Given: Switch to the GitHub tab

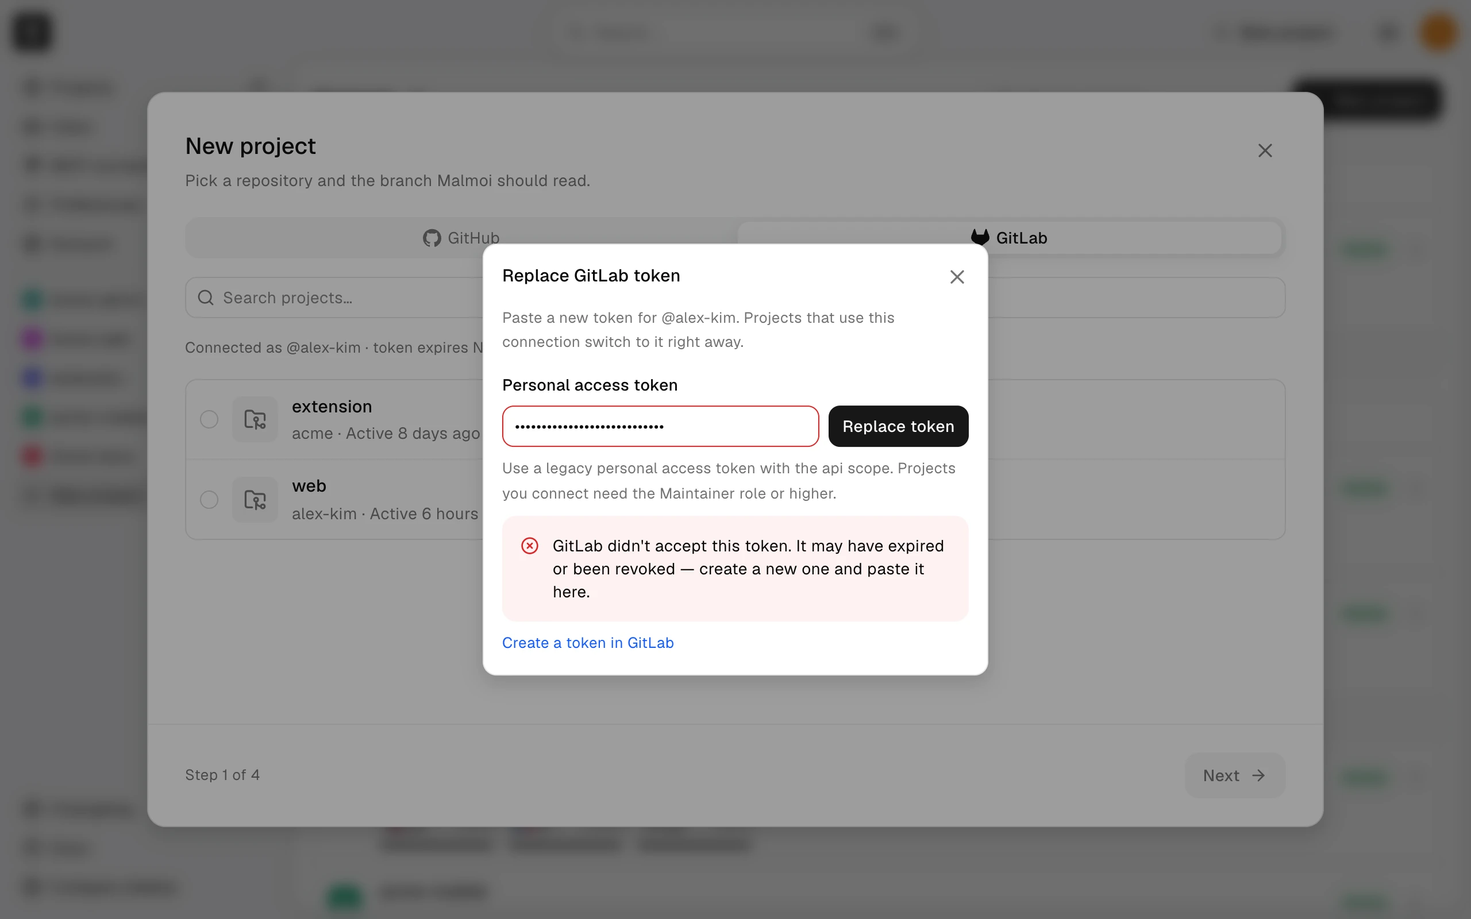Looking at the screenshot, I should (461, 238).
